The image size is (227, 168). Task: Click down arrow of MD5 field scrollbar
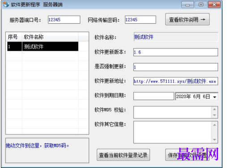[x=214, y=115]
